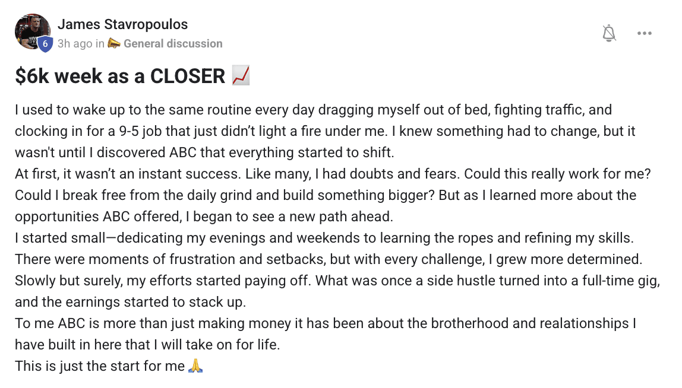
Task: Click the praying hands emoji at post end
Action: [x=195, y=366]
